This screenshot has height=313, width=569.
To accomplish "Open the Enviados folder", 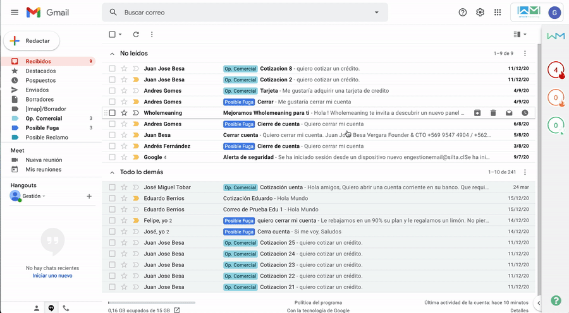I will click(37, 90).
